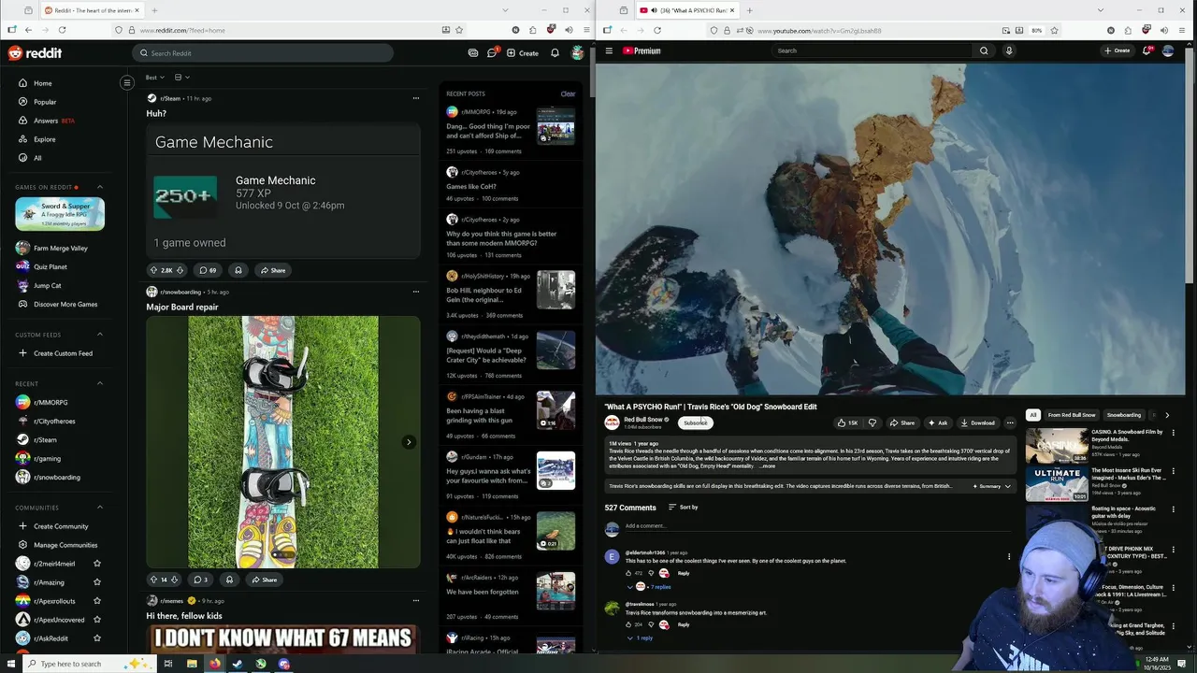This screenshot has width=1197, height=673.
Task: Select the 'All' recommendation chip
Action: tap(1033, 415)
